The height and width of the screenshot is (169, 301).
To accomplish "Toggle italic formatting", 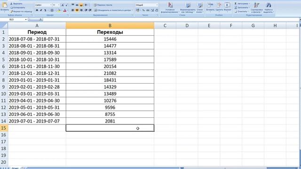I will pyautogui.click(x=41, y=10).
